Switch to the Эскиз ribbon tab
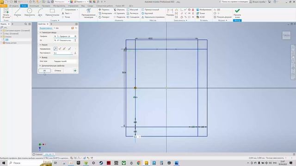 (24, 6)
